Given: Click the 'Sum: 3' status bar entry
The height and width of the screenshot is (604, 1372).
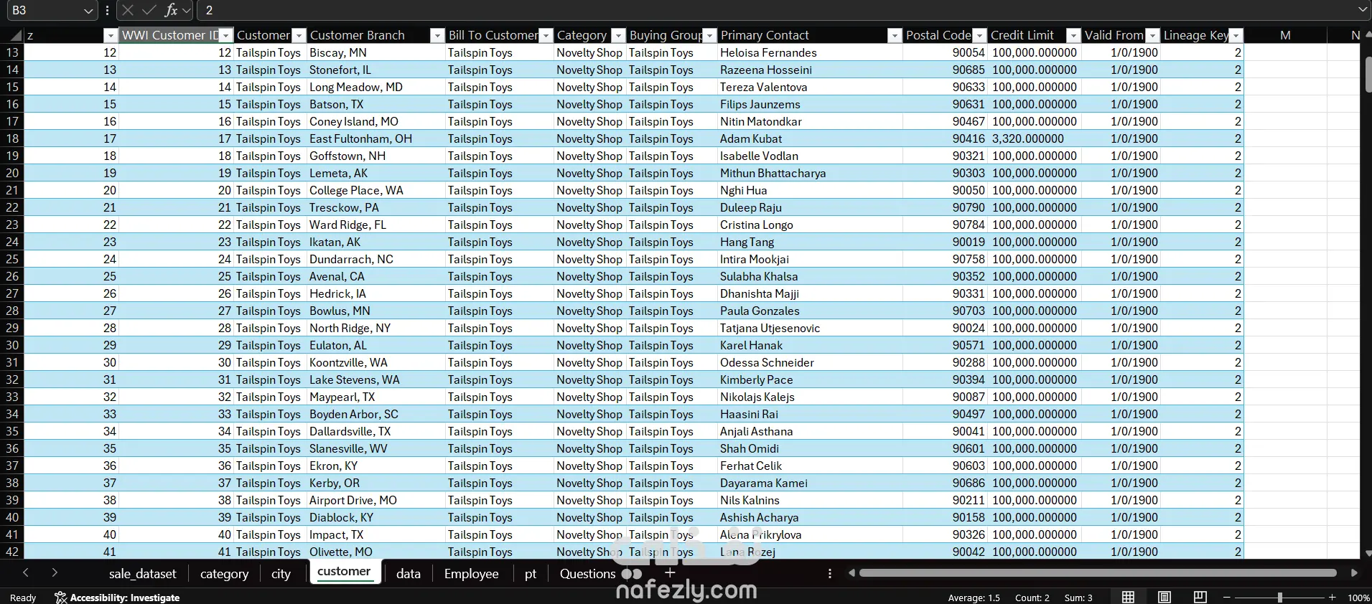Looking at the screenshot, I should point(1078,598).
